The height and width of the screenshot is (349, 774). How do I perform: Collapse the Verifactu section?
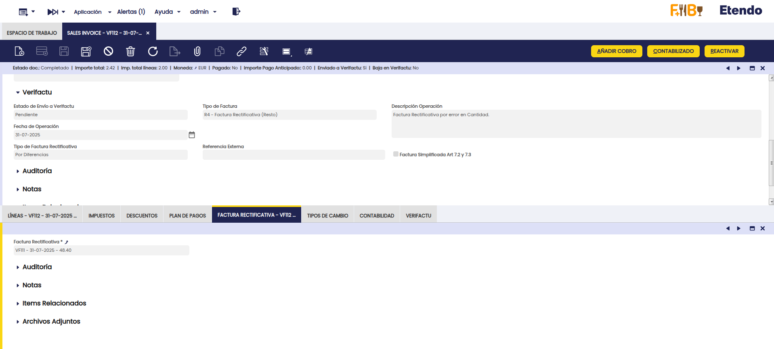click(x=18, y=92)
